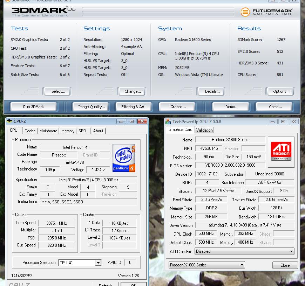The height and width of the screenshot is (286, 305).
Task: Click the GPU field RV530 Pro
Action: [209, 148]
